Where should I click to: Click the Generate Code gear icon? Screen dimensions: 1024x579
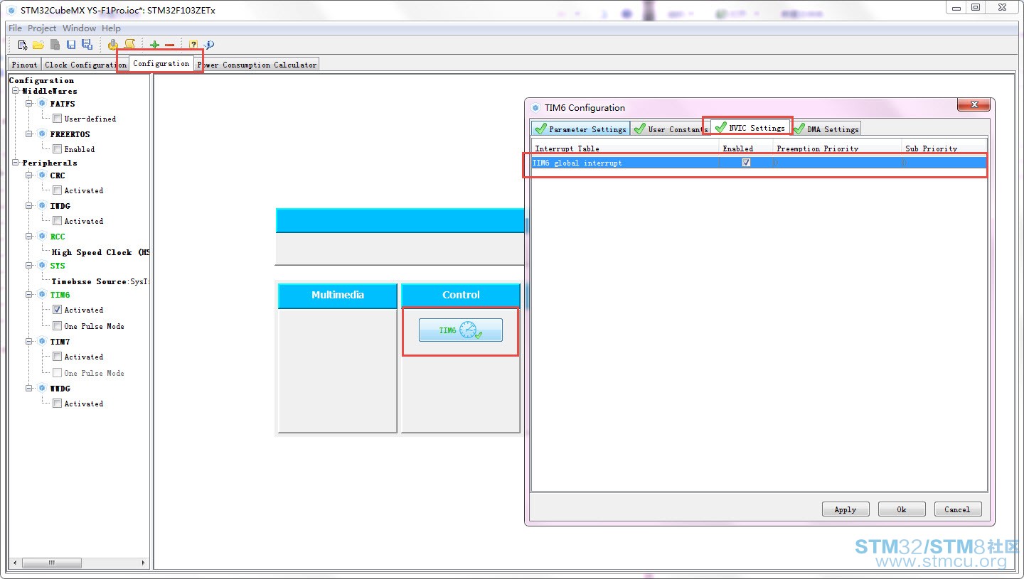pyautogui.click(x=112, y=45)
